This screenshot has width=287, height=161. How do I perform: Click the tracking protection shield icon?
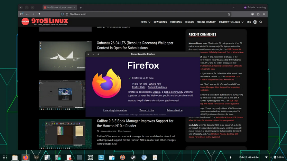point(62,14)
